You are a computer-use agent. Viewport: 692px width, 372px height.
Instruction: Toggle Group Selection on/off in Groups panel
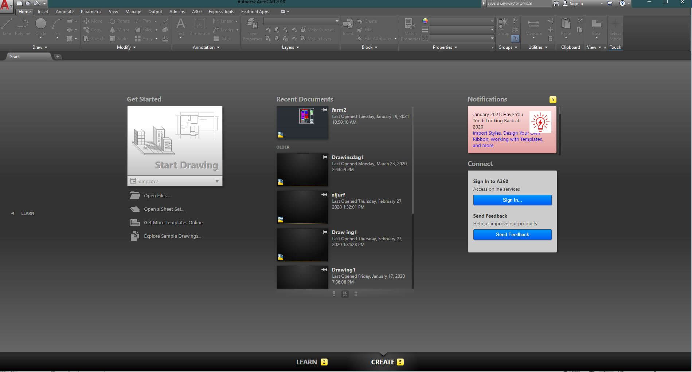515,38
